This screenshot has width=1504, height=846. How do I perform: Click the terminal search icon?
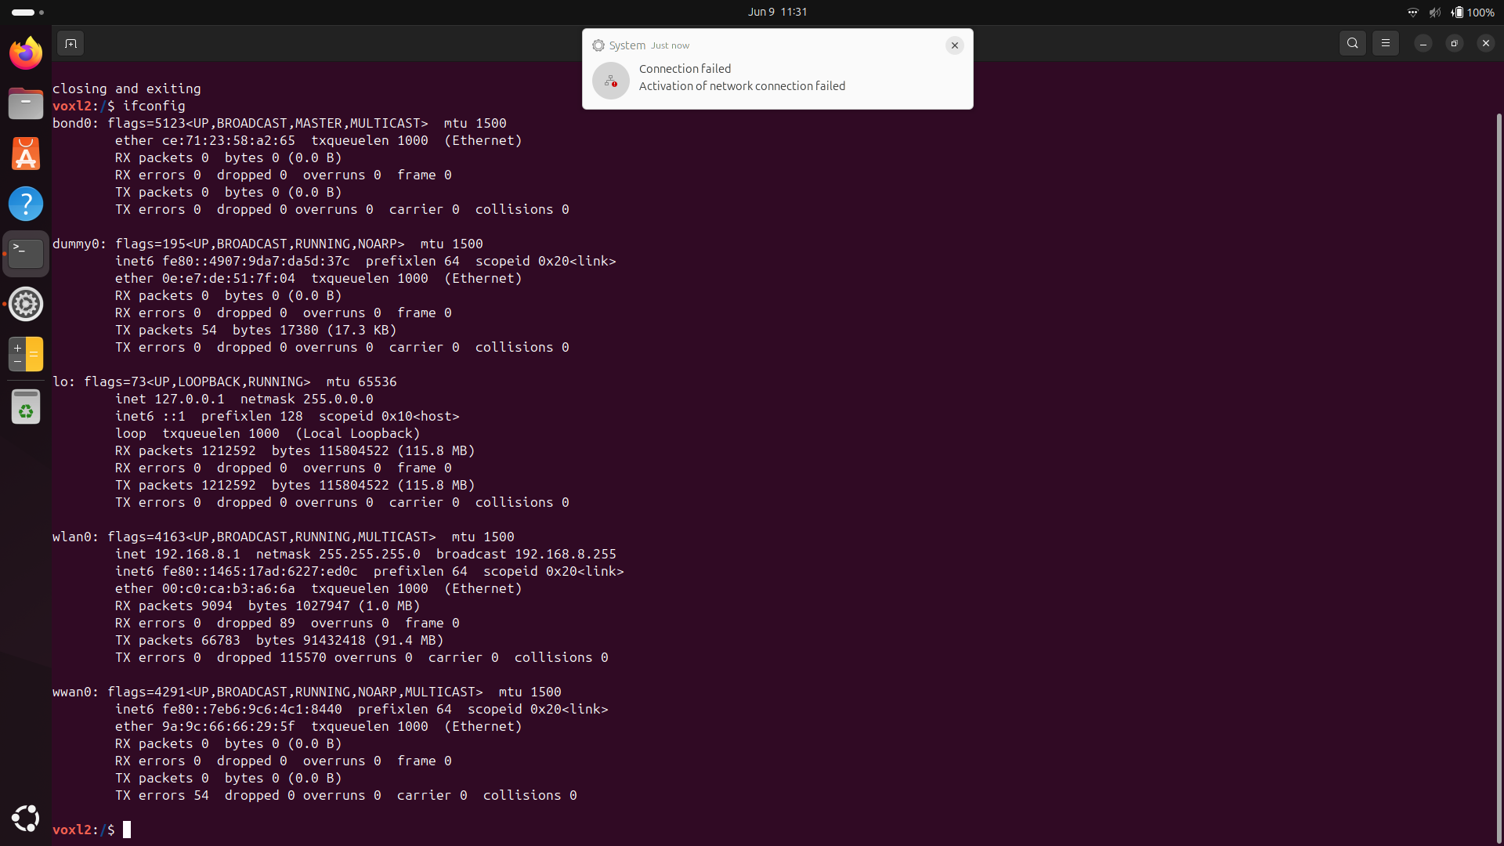[x=1353, y=44]
